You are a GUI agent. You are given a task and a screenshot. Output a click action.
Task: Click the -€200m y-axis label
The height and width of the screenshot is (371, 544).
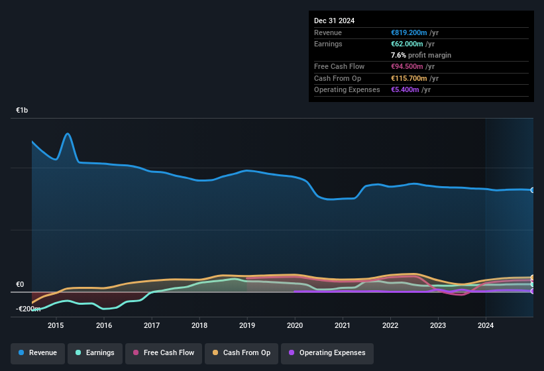28,309
